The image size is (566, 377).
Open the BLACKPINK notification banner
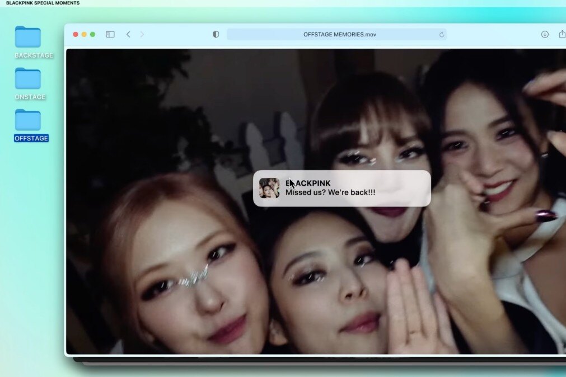tap(342, 189)
